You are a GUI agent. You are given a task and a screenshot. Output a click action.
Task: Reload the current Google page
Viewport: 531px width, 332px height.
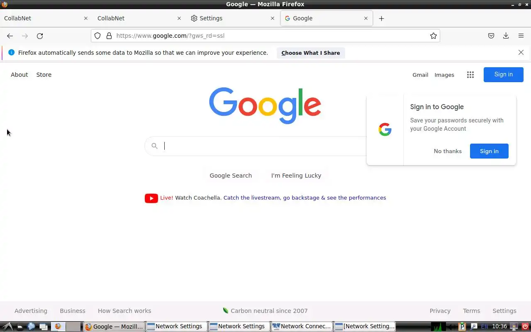[x=40, y=36]
